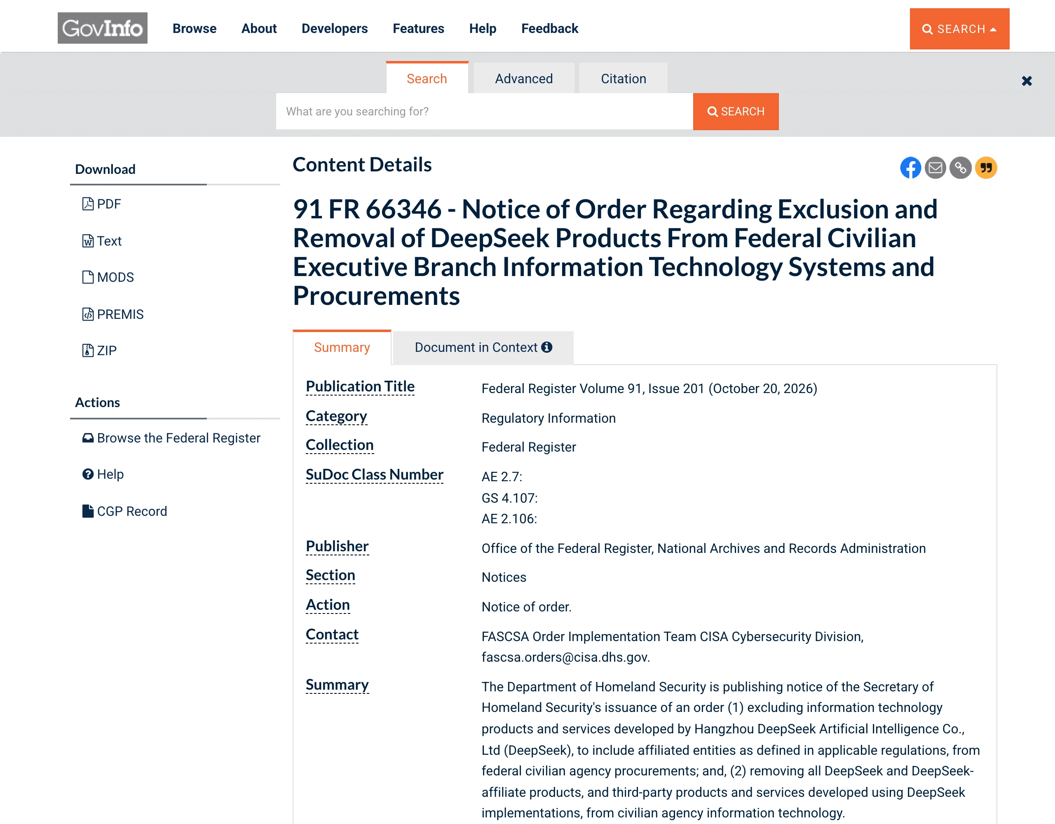The height and width of the screenshot is (824, 1055).
Task: Open Help in the Actions list
Action: 103,474
